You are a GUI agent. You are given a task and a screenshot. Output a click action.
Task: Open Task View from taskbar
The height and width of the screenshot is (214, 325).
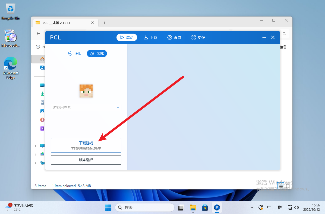pos(181,207)
